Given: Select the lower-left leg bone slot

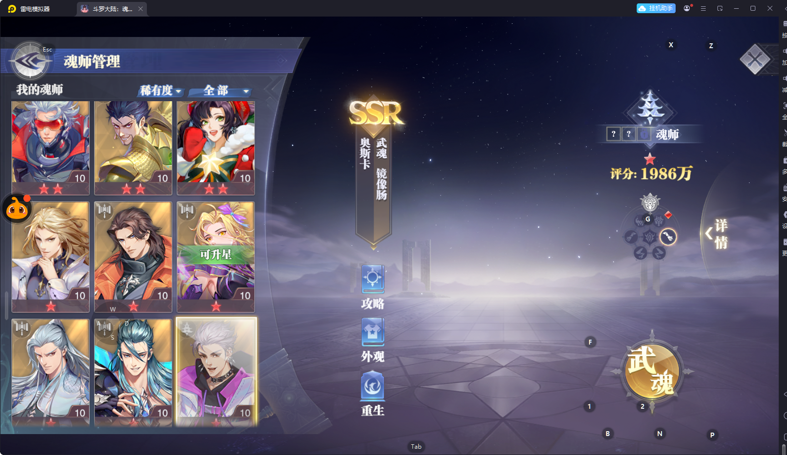Looking at the screenshot, I should click(640, 253).
